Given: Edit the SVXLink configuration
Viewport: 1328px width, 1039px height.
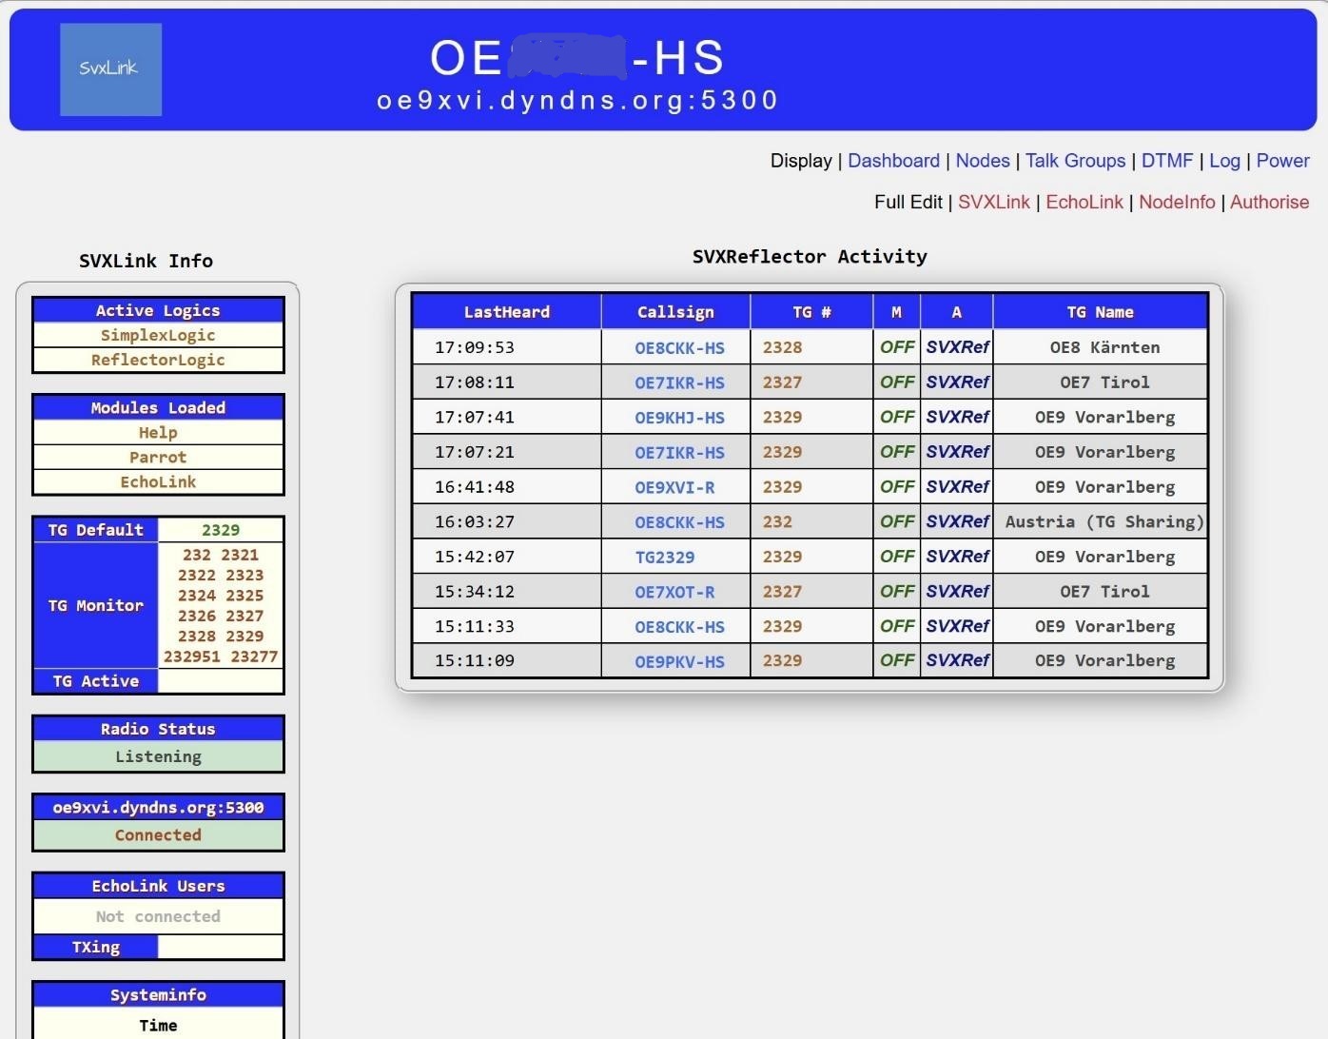Looking at the screenshot, I should pos(993,202).
